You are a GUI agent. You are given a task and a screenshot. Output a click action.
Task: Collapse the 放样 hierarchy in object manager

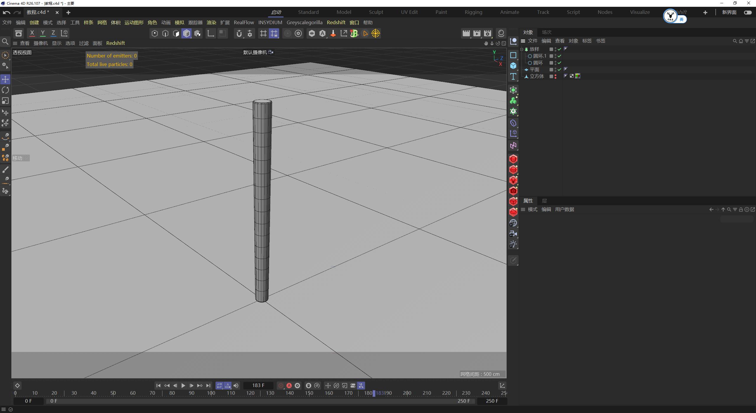click(522, 49)
